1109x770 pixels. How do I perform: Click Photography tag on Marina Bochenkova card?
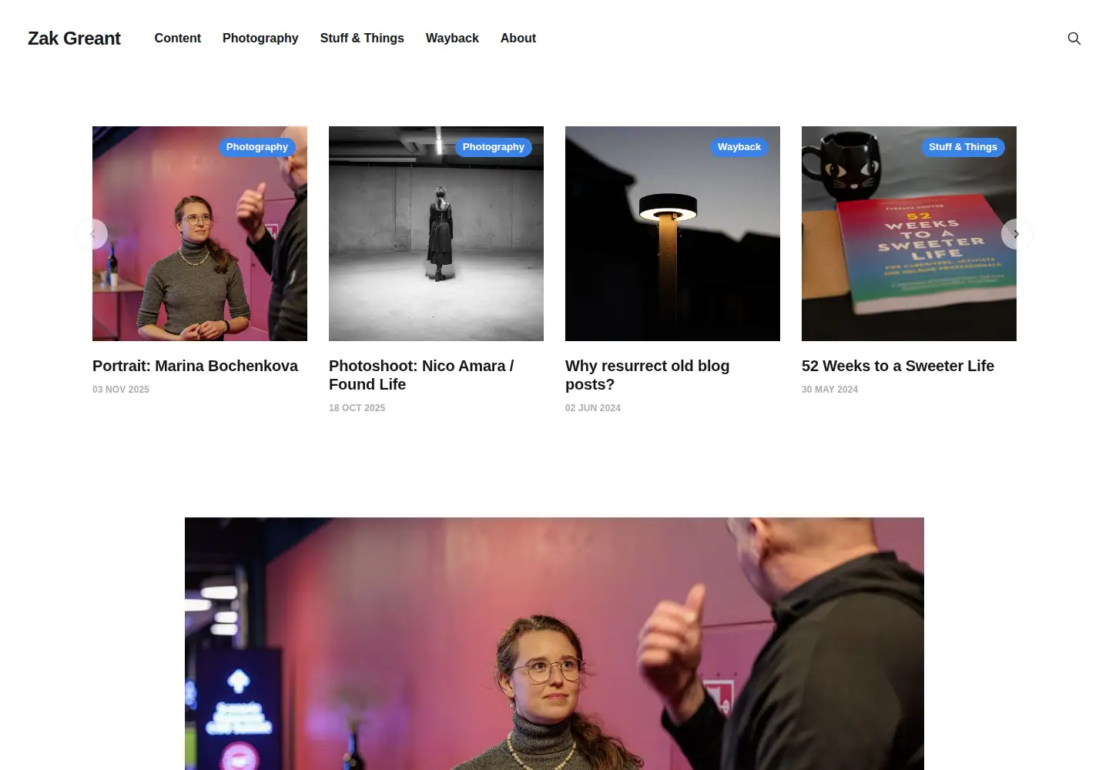pos(257,147)
